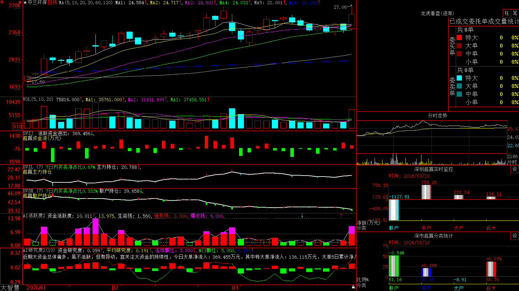
Task: Select the SVSH indicator label
Action: tap(28, 191)
